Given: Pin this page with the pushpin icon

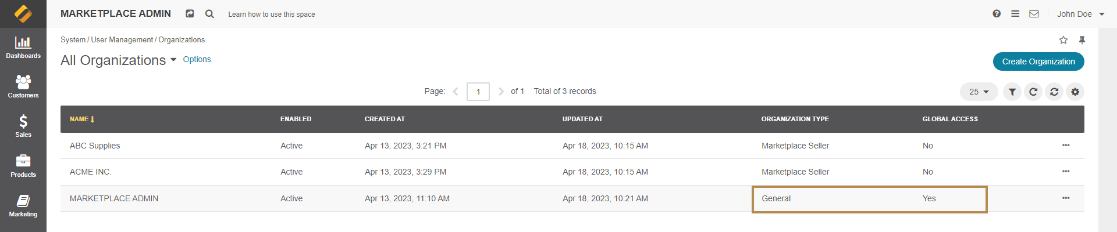Looking at the screenshot, I should pyautogui.click(x=1082, y=40).
